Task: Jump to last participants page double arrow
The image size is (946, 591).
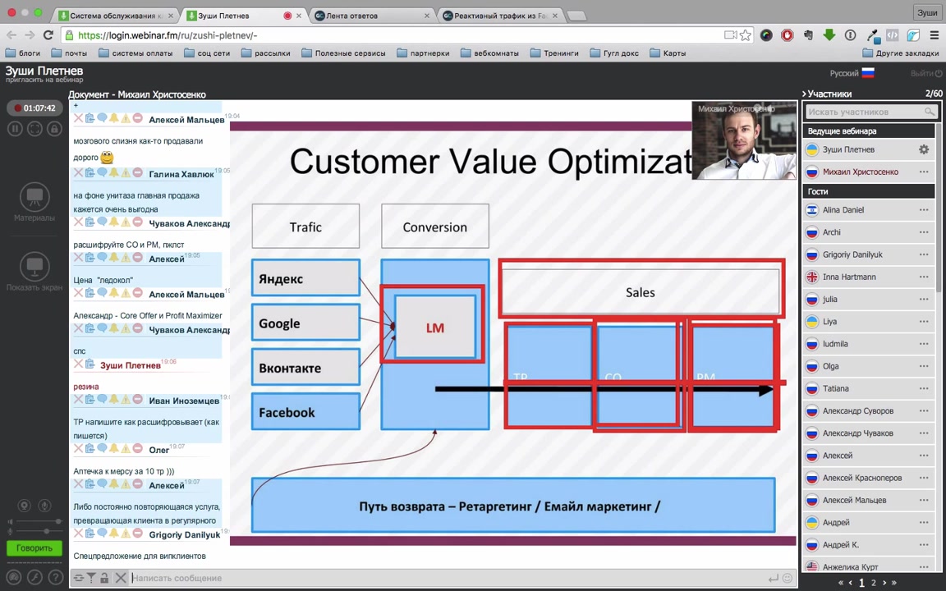Action: coord(894,583)
